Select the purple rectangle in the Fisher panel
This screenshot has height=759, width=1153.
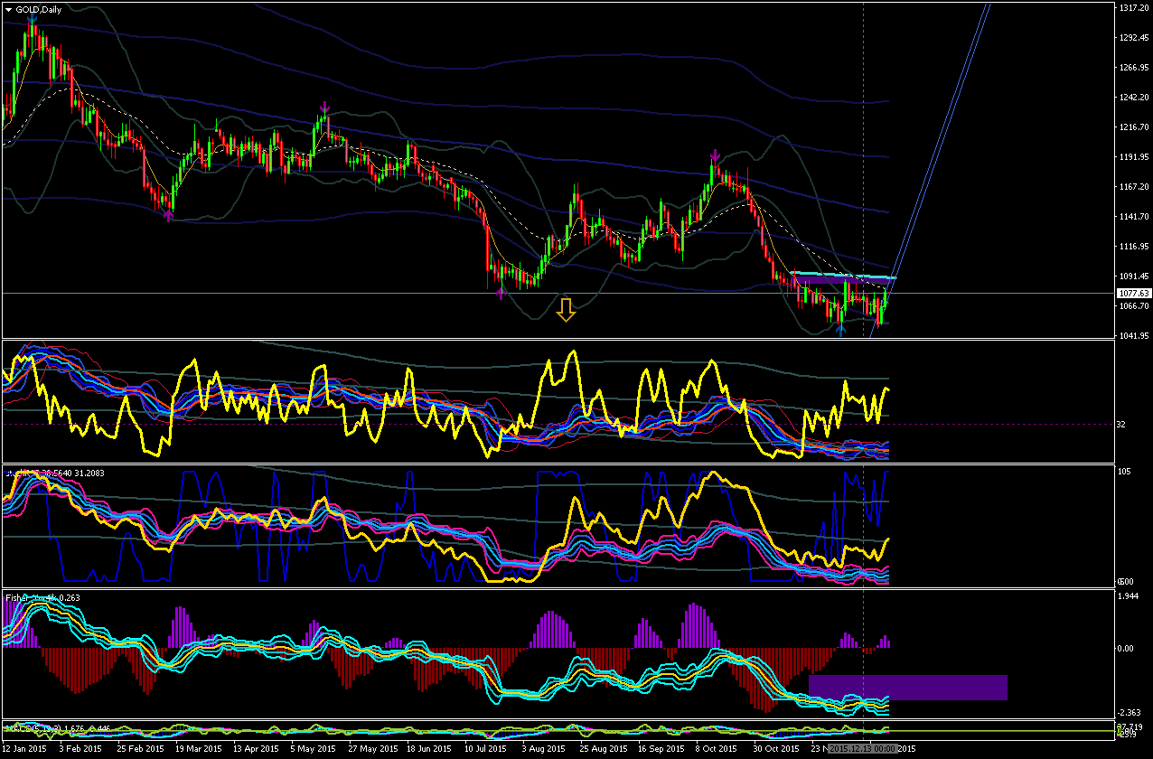pyautogui.click(x=908, y=688)
